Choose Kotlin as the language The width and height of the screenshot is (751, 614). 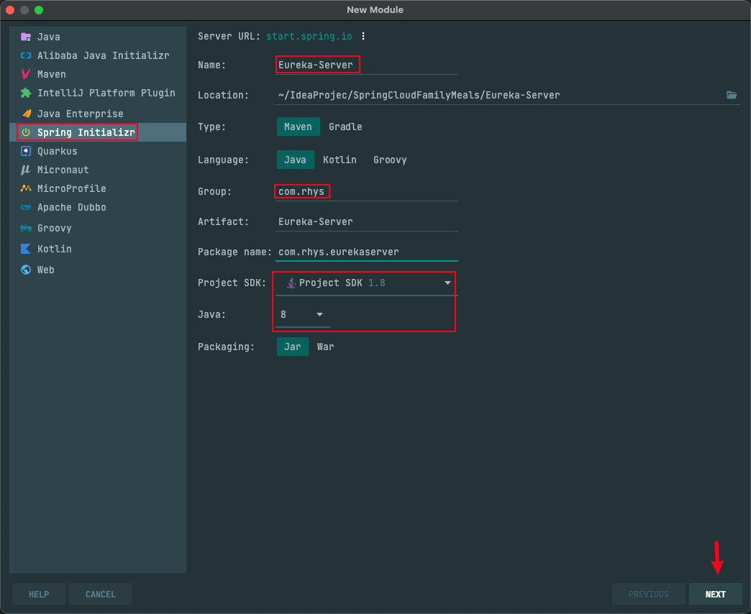[340, 160]
